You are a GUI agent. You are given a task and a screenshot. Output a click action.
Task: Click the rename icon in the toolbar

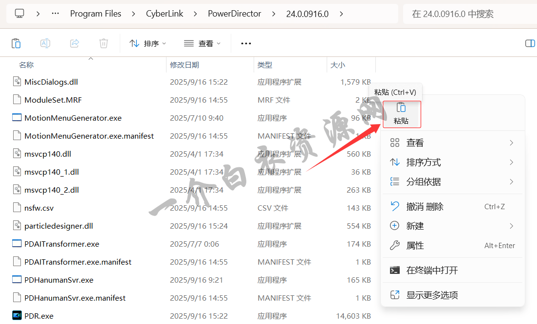[x=45, y=43]
